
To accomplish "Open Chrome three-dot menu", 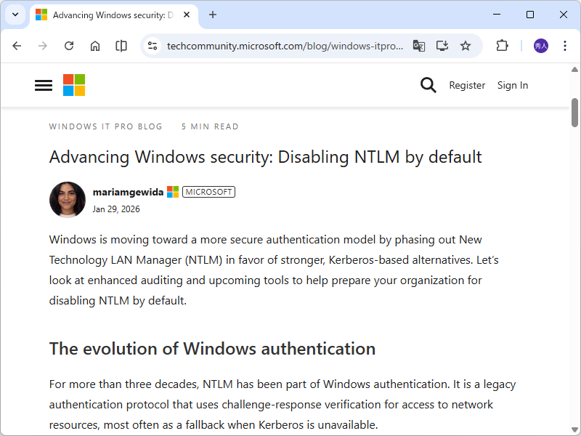I will [565, 46].
